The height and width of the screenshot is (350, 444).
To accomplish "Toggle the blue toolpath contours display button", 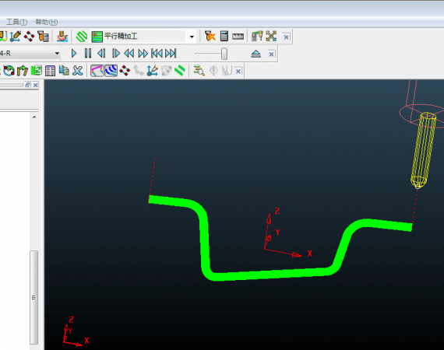I will click(111, 71).
